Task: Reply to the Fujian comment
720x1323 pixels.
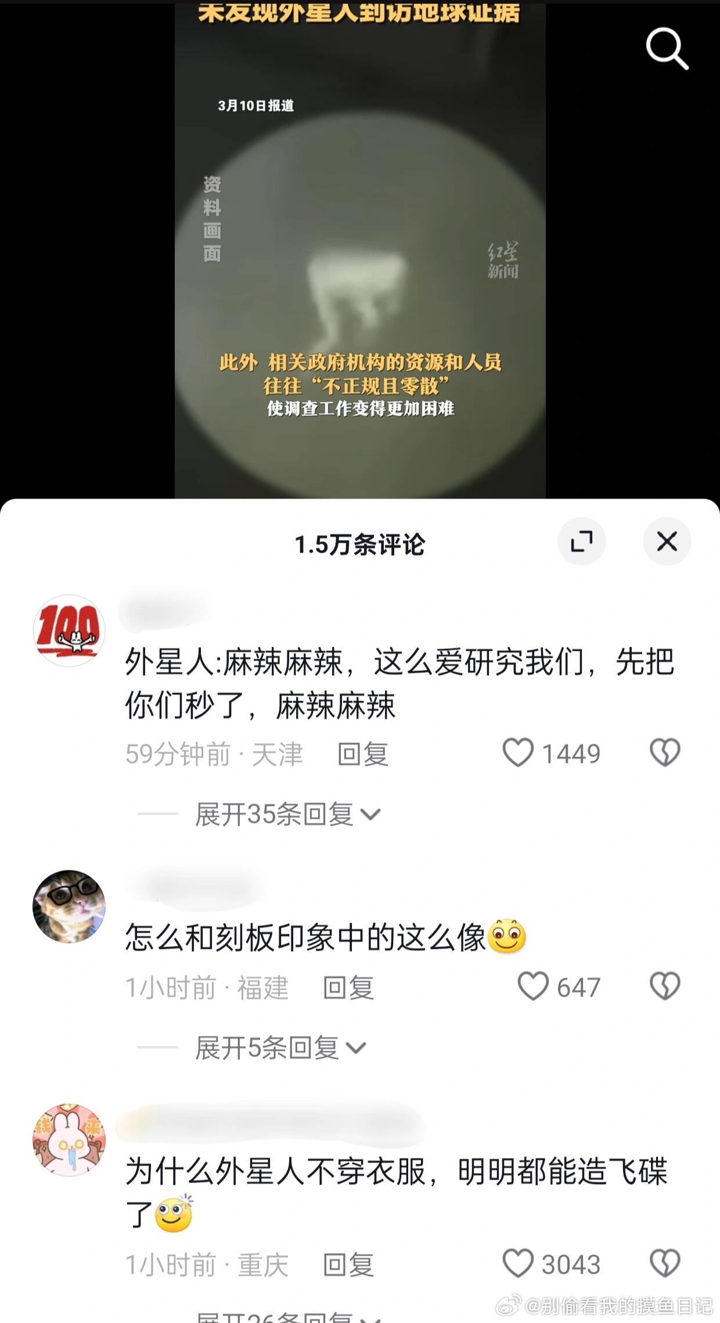Action: pyautogui.click(x=348, y=988)
